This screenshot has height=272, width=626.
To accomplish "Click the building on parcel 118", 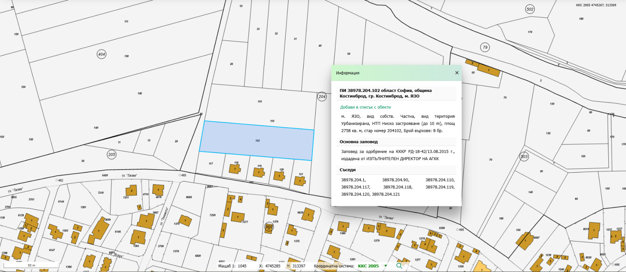I will point(235,169).
